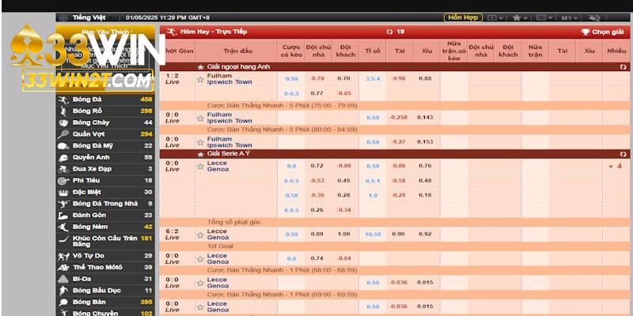The width and height of the screenshot is (633, 316).
Task: Select the Khúc Côn Cầu Trên Băng icon
Action: coord(63,239)
